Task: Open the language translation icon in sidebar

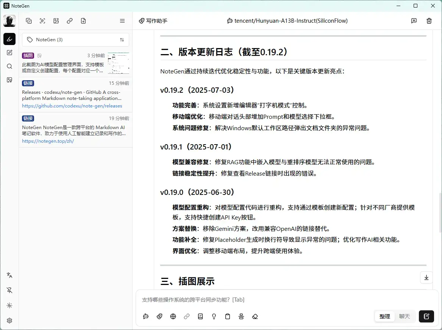Action: pyautogui.click(x=9, y=275)
